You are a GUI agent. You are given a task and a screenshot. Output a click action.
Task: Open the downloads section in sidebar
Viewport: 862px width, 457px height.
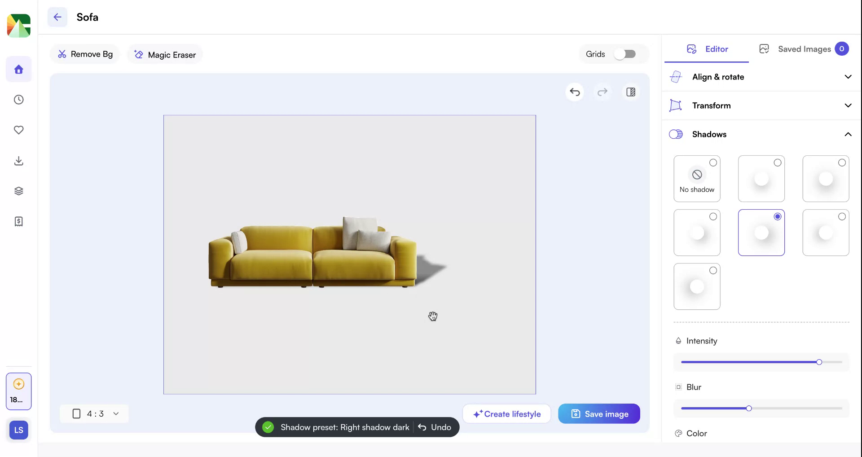pos(18,161)
